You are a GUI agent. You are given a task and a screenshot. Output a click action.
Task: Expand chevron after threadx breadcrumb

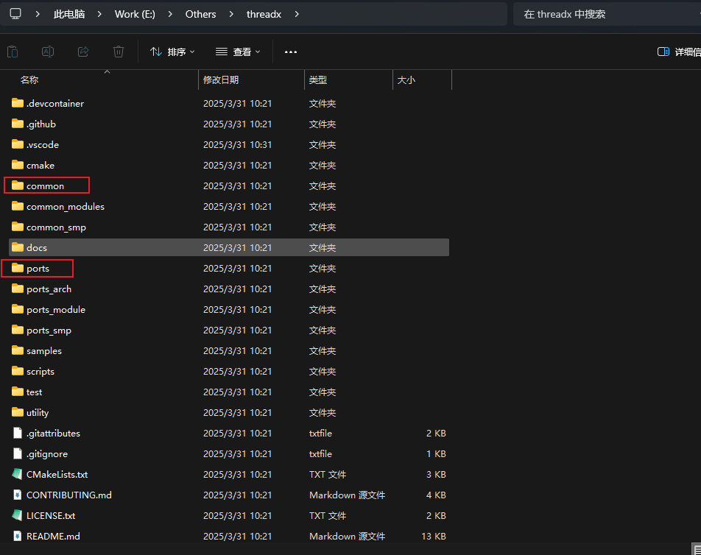point(297,14)
